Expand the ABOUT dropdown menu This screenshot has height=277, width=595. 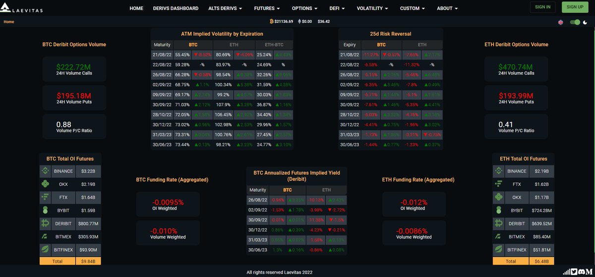pos(447,8)
